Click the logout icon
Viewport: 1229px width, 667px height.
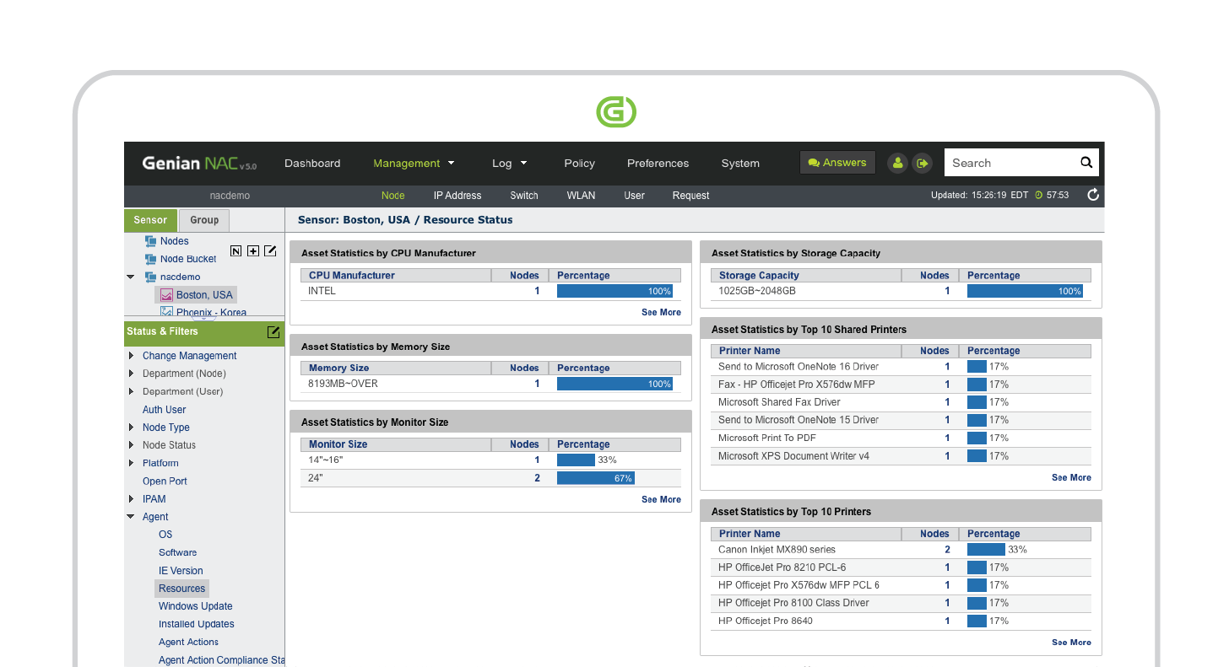[x=922, y=163]
